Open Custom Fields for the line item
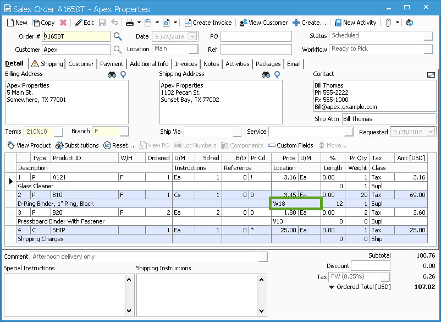 click(x=290, y=145)
